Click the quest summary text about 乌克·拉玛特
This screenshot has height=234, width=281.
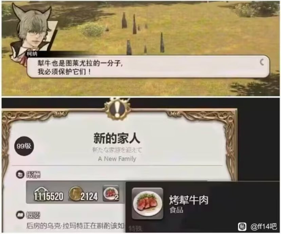tap(75, 226)
